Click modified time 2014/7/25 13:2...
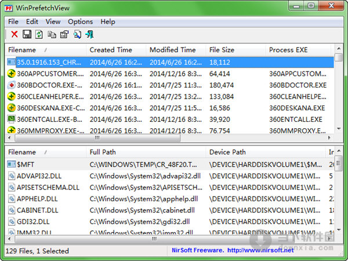 point(176,97)
